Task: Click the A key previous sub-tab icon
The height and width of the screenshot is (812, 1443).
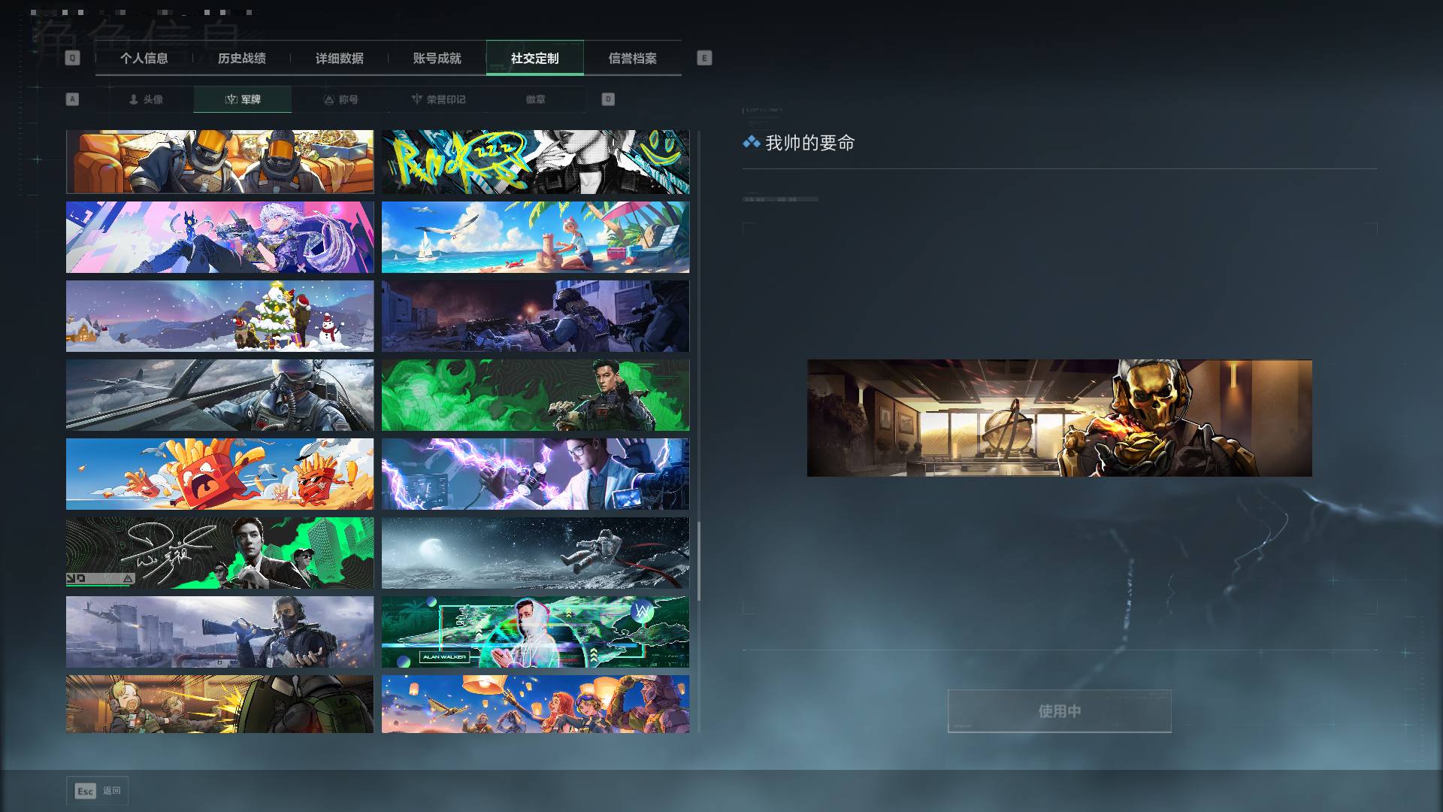Action: pyautogui.click(x=72, y=99)
